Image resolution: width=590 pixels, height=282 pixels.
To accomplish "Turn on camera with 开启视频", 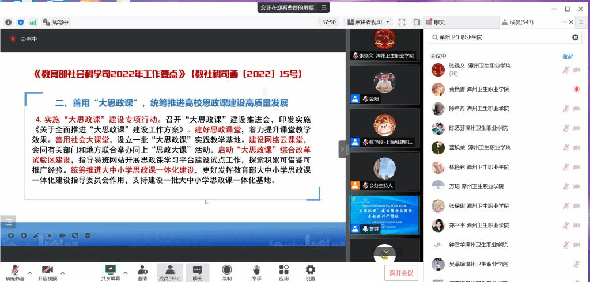I will 47,269.
